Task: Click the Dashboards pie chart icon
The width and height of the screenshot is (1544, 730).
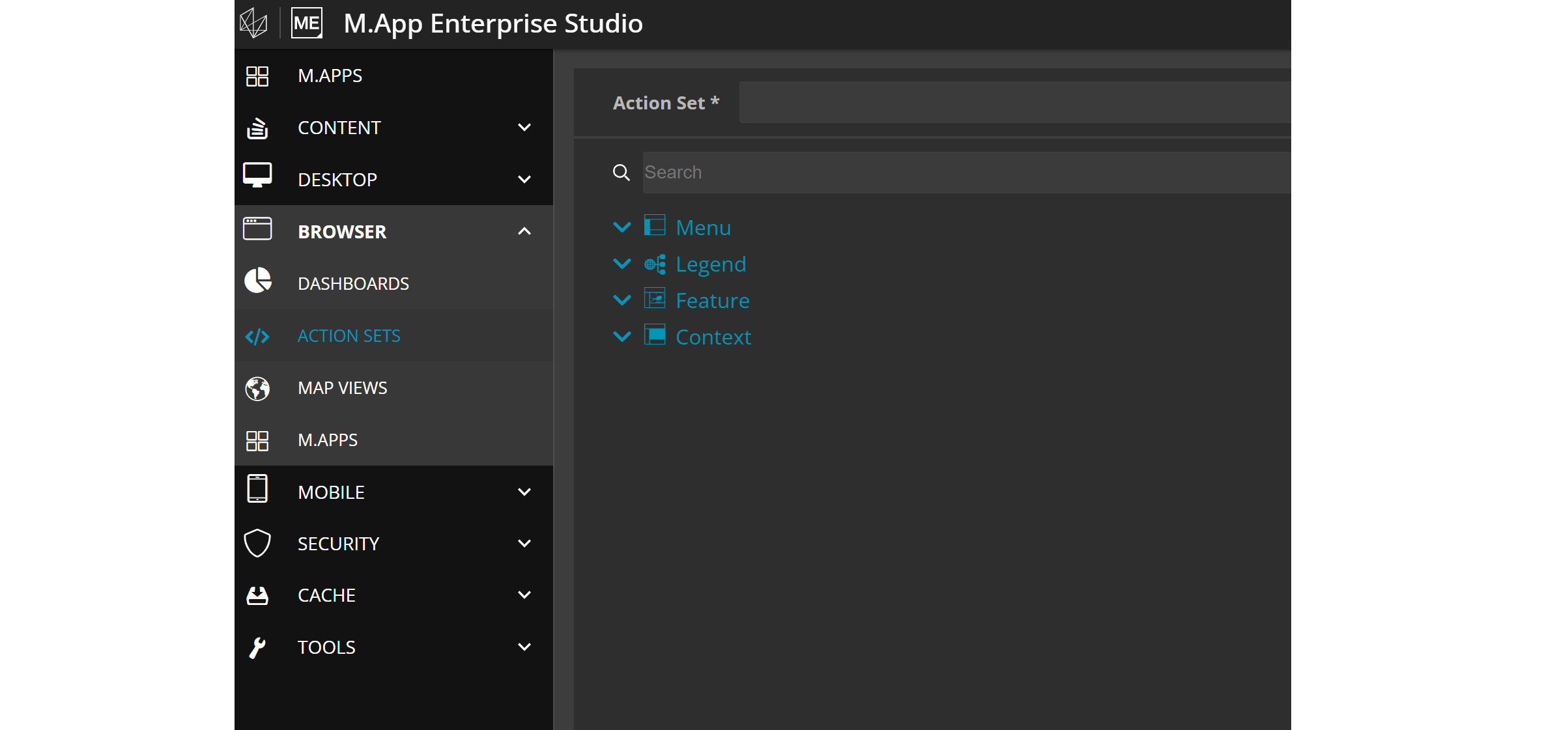Action: click(x=257, y=281)
